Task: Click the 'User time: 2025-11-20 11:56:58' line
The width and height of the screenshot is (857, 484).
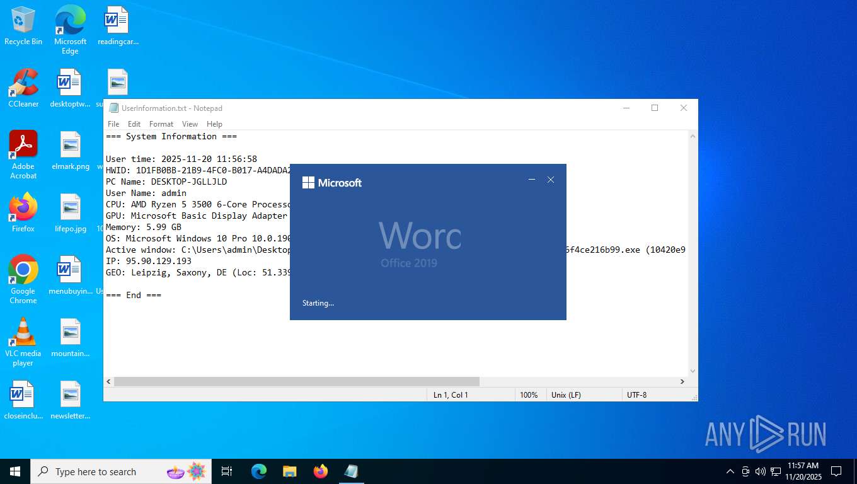Action: point(181,159)
